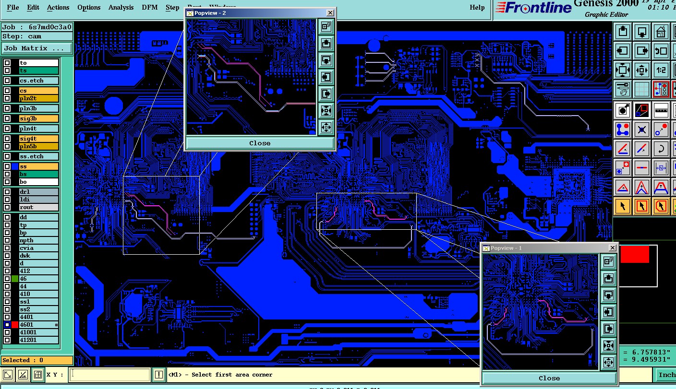
Task: Click the diagonal arrows icon at bottom-left corner
Action: tap(8, 375)
